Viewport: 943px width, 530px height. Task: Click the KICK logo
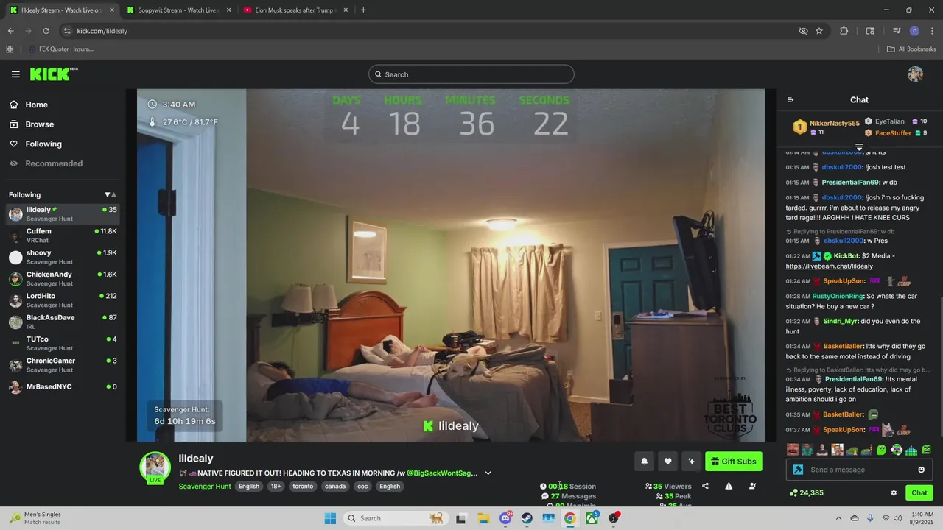click(x=53, y=74)
